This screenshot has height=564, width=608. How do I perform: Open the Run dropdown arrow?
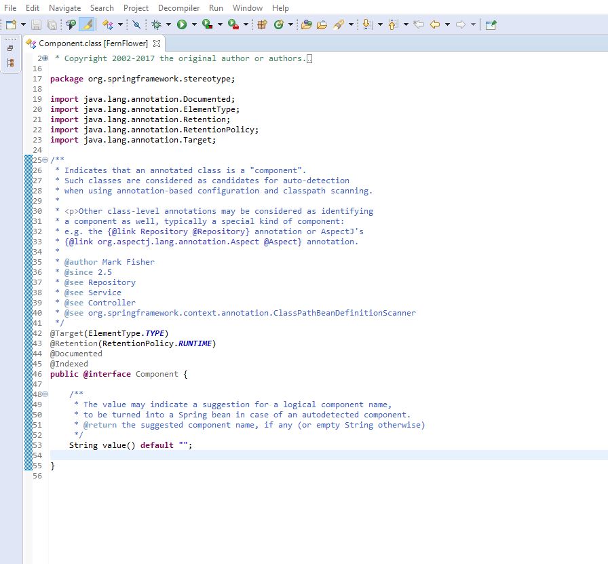[x=194, y=25]
